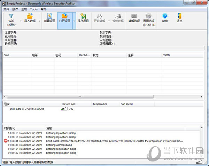209x166 pixels.
Task: Pause the attack with 暂停破解
Action: [x=118, y=18]
